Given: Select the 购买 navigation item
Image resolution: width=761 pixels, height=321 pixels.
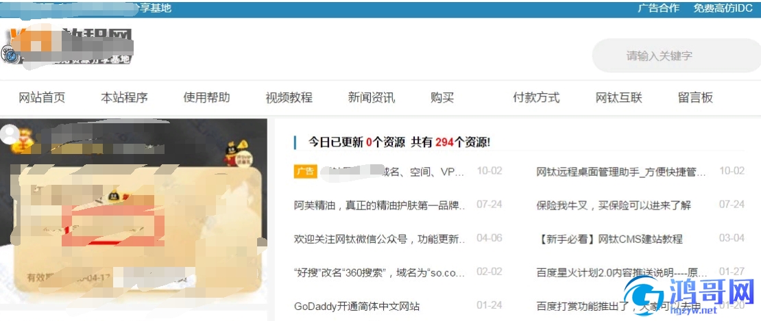Looking at the screenshot, I should 442,98.
